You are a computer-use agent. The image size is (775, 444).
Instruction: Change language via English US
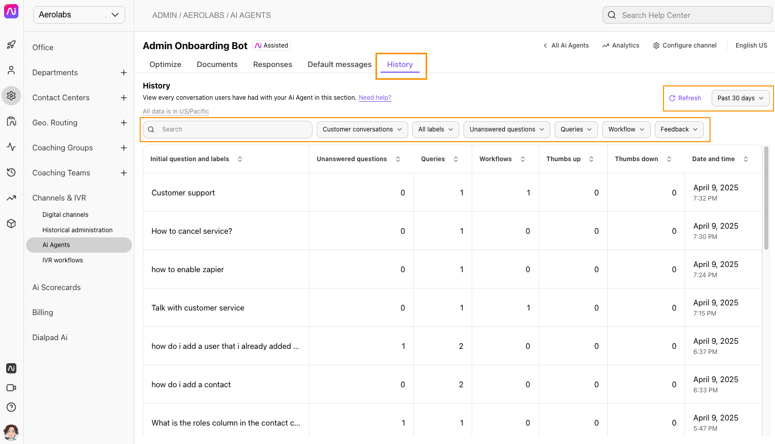tap(751, 46)
